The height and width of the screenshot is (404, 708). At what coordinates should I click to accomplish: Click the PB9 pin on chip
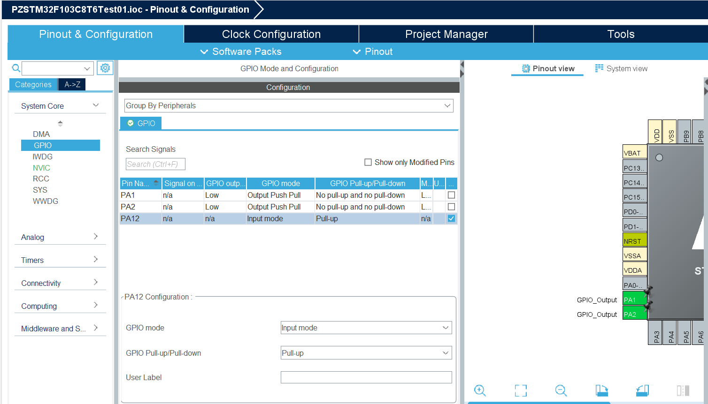(x=684, y=132)
